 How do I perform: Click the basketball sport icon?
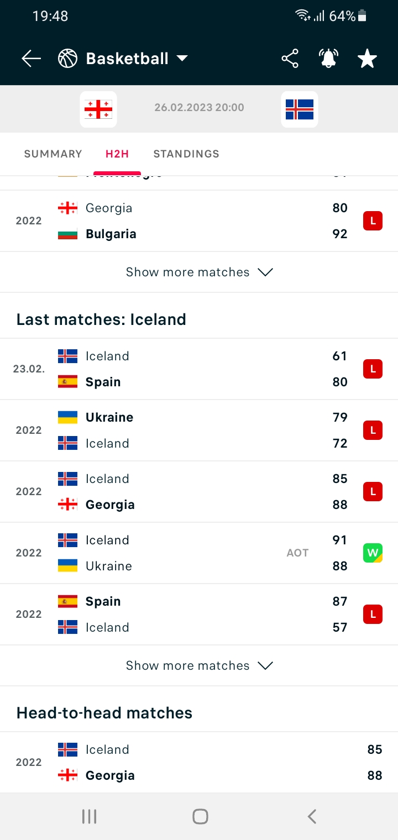tap(67, 57)
